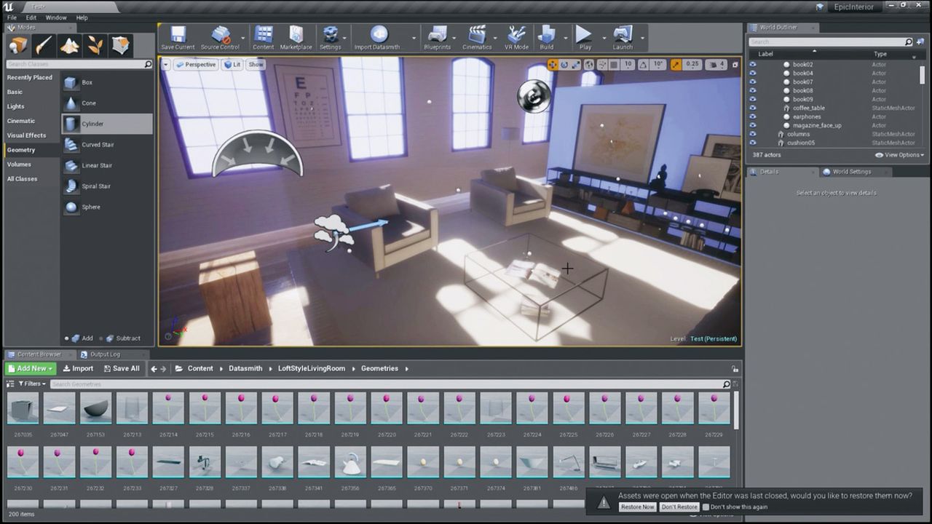
Task: Open the Show viewport options button
Action: pos(256,65)
